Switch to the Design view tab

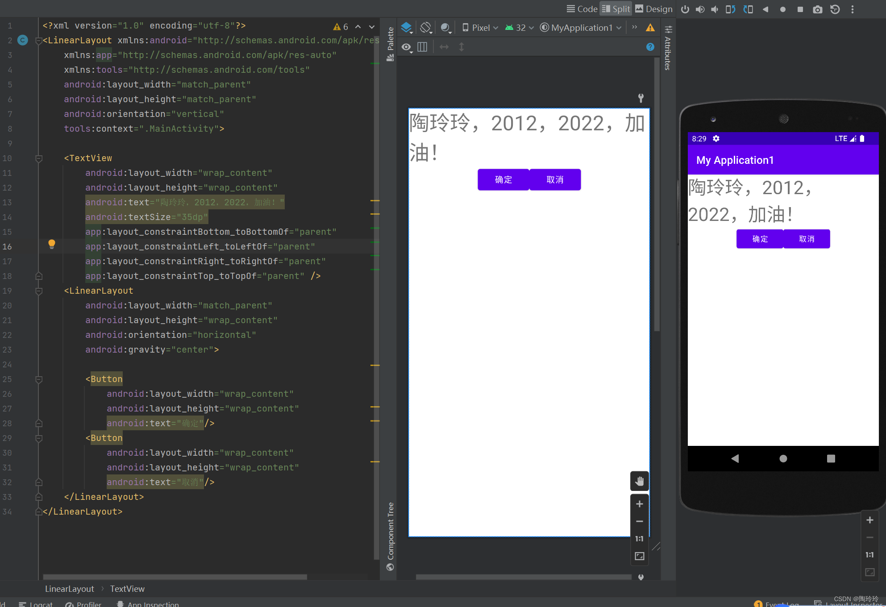coord(653,9)
